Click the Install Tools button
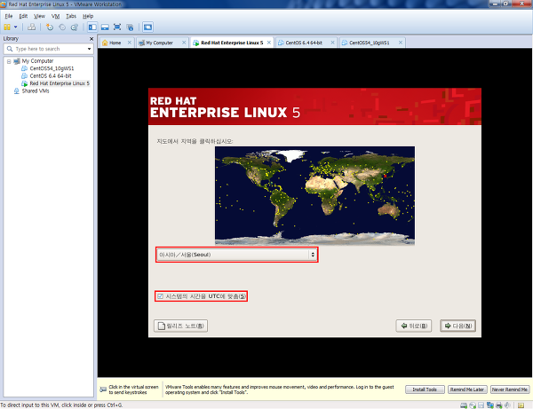Viewport: 533px width, 409px height. [x=425, y=389]
